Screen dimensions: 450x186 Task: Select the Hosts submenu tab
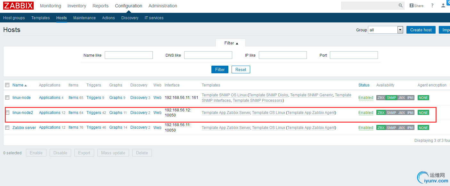61,18
